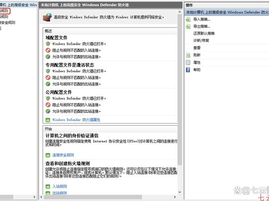
Task: Click center pane horizontal scrollbar thumb
Action: tap(93, 197)
